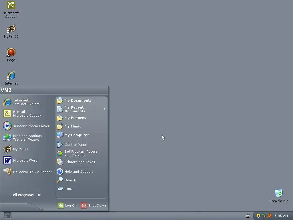Image resolution: width=293 pixels, height=220 pixels.
Task: Choose the Printers and Faxes entry
Action: [82, 162]
